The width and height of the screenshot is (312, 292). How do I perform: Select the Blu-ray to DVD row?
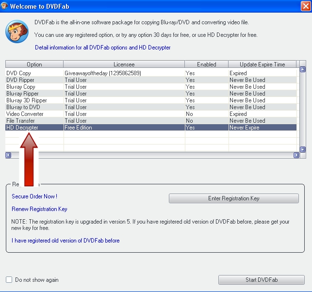pyautogui.click(x=151, y=107)
